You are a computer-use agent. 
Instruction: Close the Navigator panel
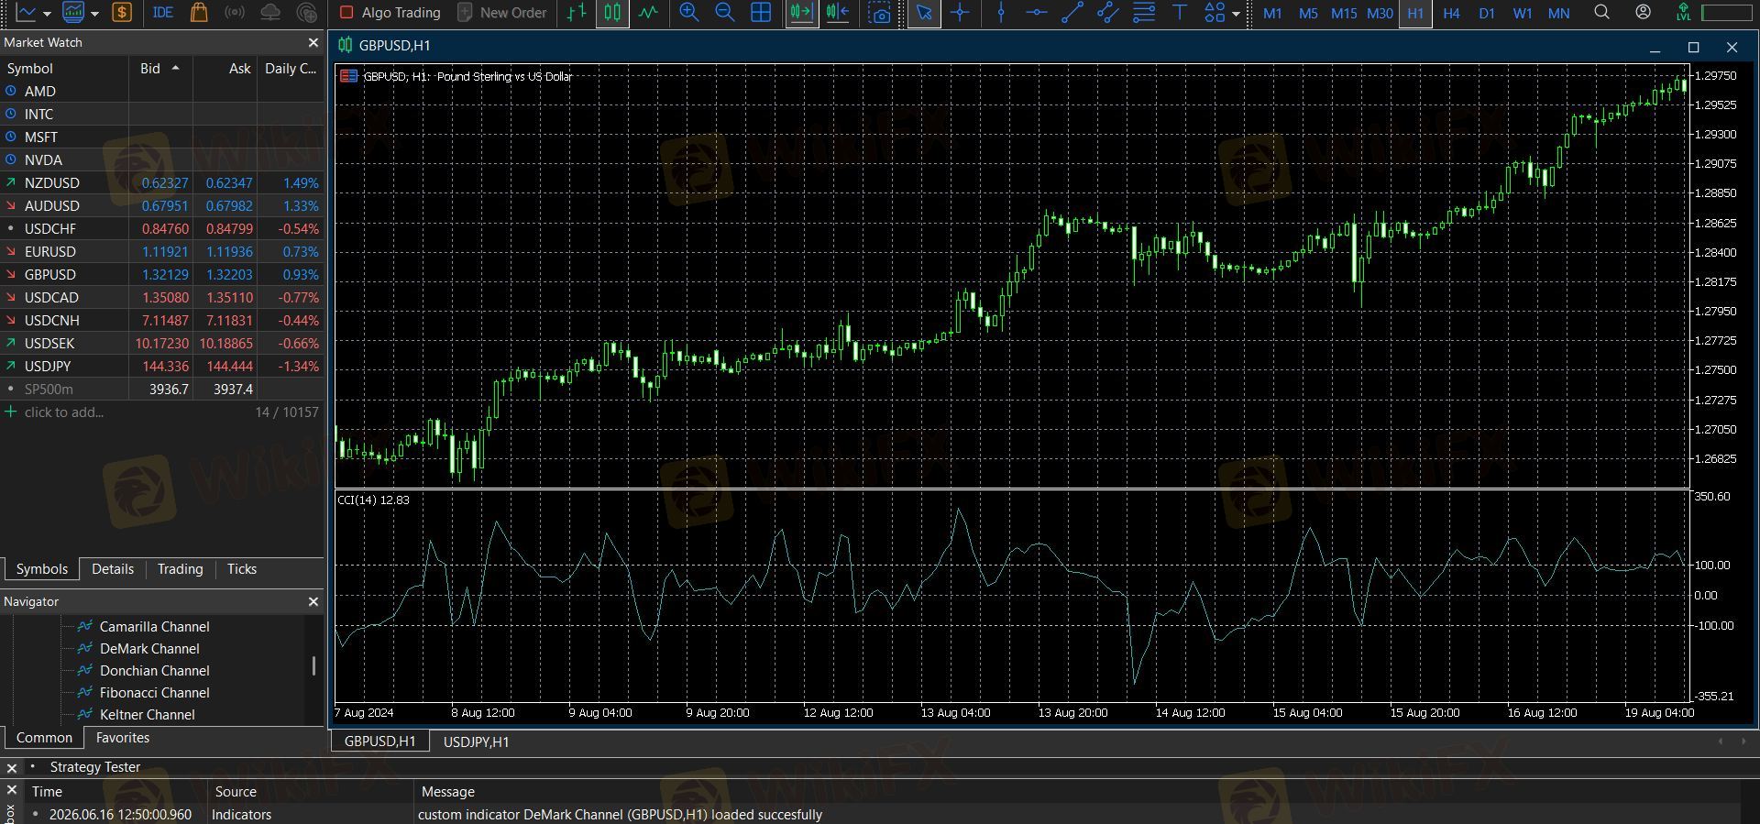point(313,601)
